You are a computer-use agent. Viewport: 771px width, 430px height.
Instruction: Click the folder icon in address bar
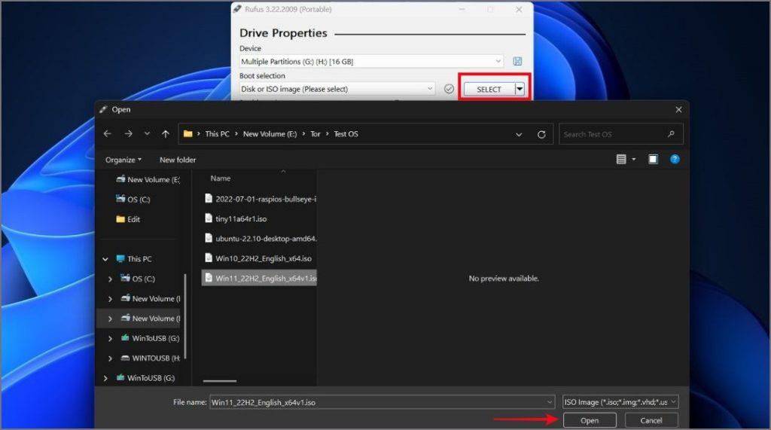click(x=187, y=134)
